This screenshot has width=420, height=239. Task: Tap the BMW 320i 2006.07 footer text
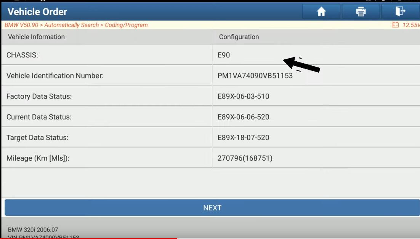[33, 230]
